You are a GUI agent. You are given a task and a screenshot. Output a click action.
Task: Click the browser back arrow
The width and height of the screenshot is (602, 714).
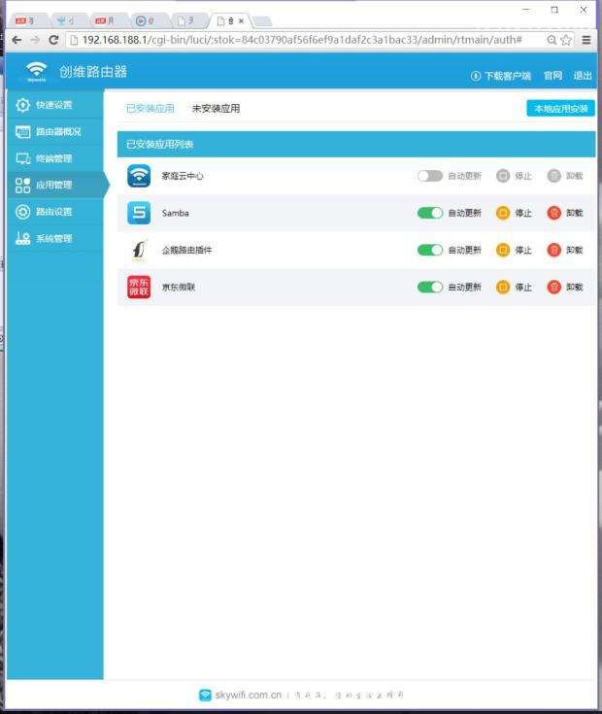(17, 40)
